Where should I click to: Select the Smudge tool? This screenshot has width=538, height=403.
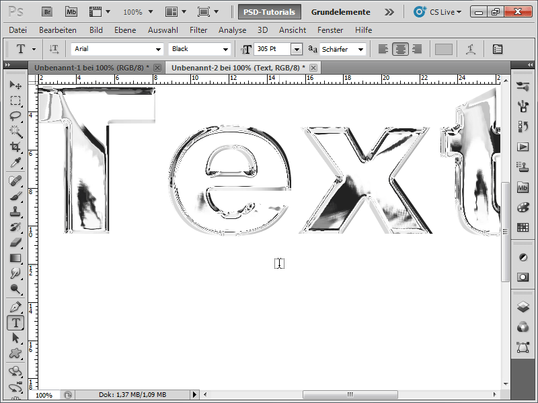coord(15,273)
